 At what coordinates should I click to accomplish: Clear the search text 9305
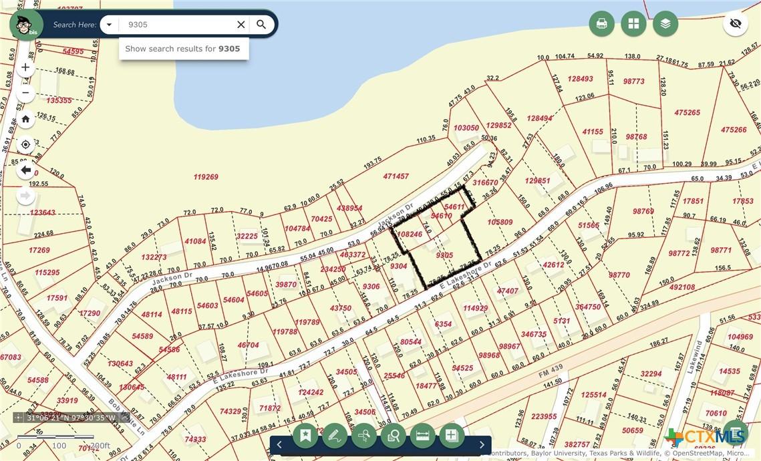click(x=241, y=24)
